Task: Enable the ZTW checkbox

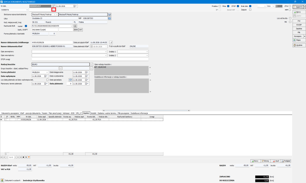Action: click(290, 6)
